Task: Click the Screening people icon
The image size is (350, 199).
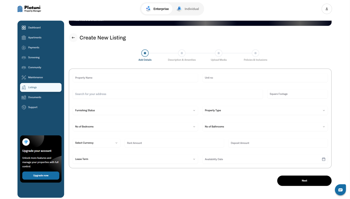Action: tap(24, 57)
